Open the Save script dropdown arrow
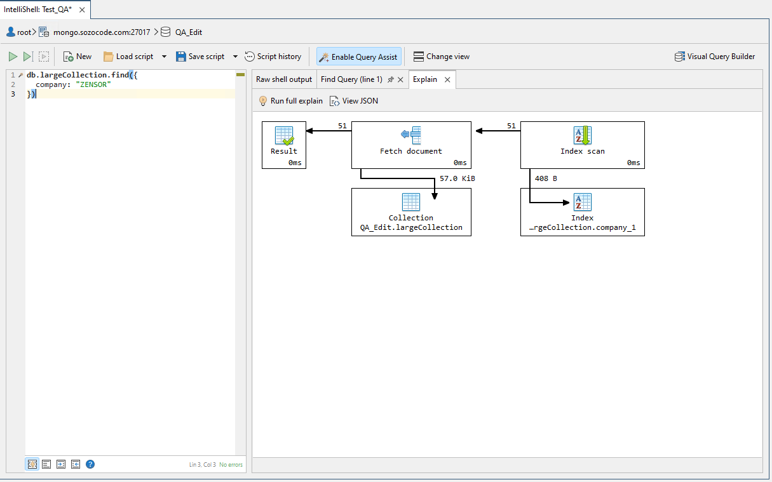The image size is (772, 482). [235, 57]
